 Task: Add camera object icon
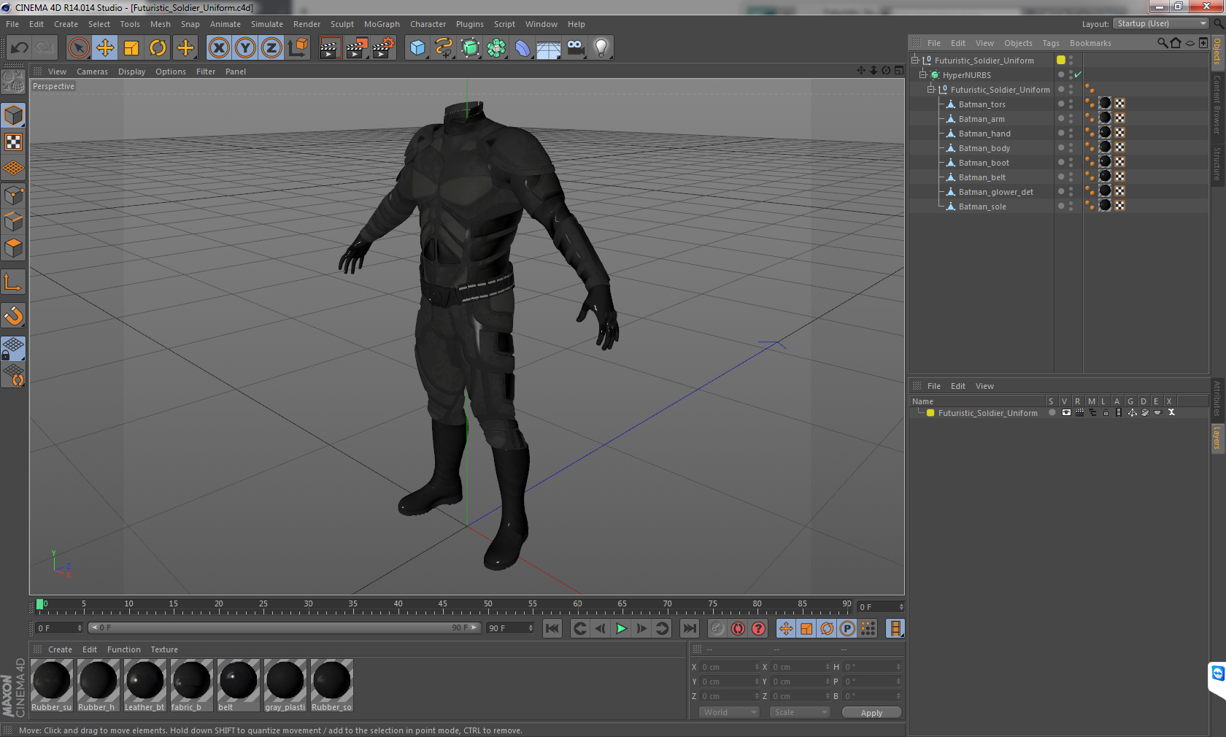pyautogui.click(x=575, y=48)
